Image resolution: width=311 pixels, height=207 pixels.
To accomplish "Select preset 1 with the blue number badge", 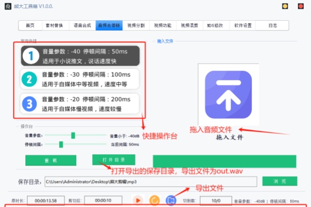I will [x=80, y=56].
